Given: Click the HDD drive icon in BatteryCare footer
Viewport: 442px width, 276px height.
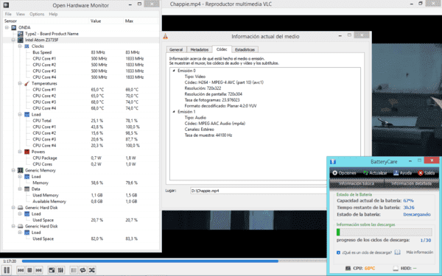Looking at the screenshot, I should pos(396,269).
